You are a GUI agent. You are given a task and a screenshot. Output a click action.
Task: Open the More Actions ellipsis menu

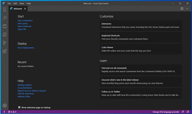[187, 9]
